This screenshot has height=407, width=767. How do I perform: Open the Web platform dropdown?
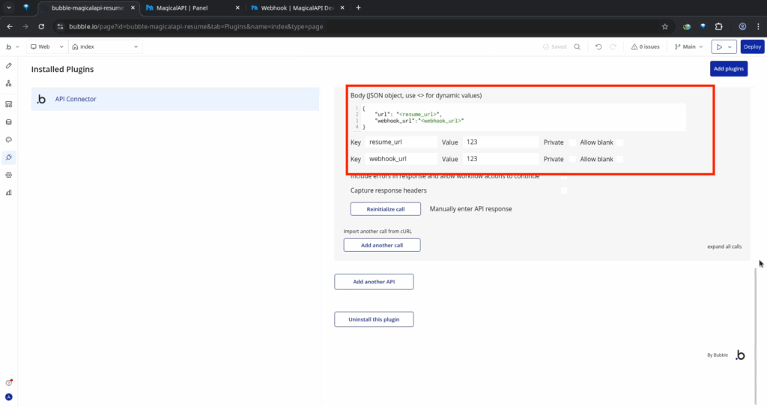[x=46, y=46]
